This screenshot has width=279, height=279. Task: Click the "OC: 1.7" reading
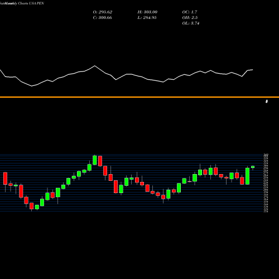pyautogui.click(x=190, y=12)
